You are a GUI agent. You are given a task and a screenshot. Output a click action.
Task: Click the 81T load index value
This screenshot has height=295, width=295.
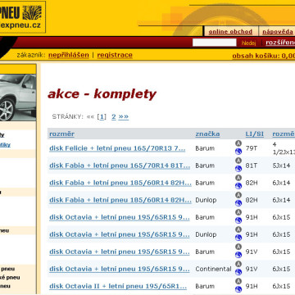[252, 166]
